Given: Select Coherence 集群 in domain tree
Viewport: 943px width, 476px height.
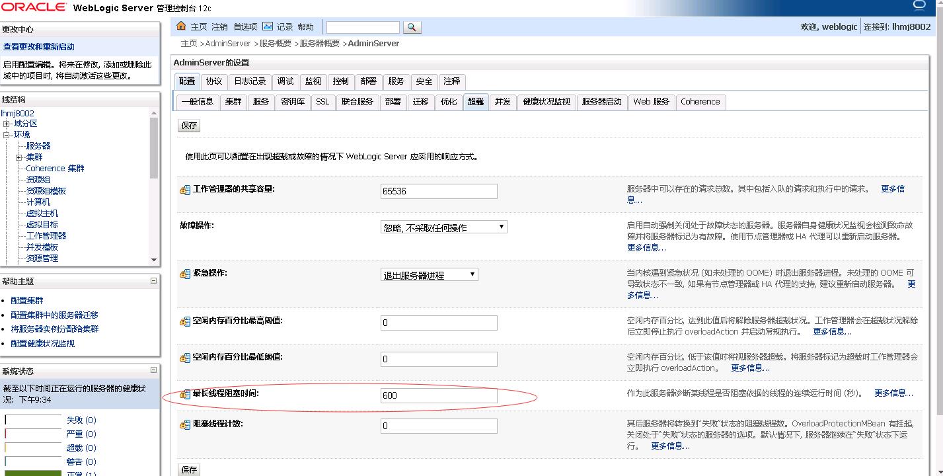Looking at the screenshot, I should pyautogui.click(x=56, y=169).
